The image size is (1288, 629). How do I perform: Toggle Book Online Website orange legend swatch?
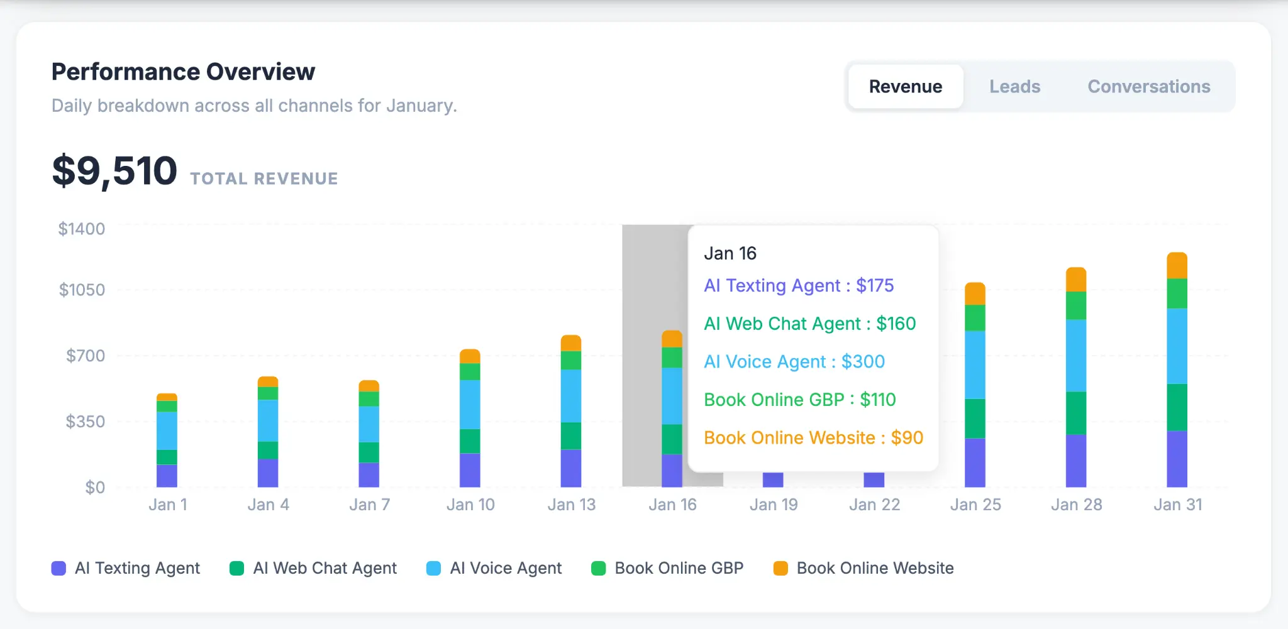(780, 568)
